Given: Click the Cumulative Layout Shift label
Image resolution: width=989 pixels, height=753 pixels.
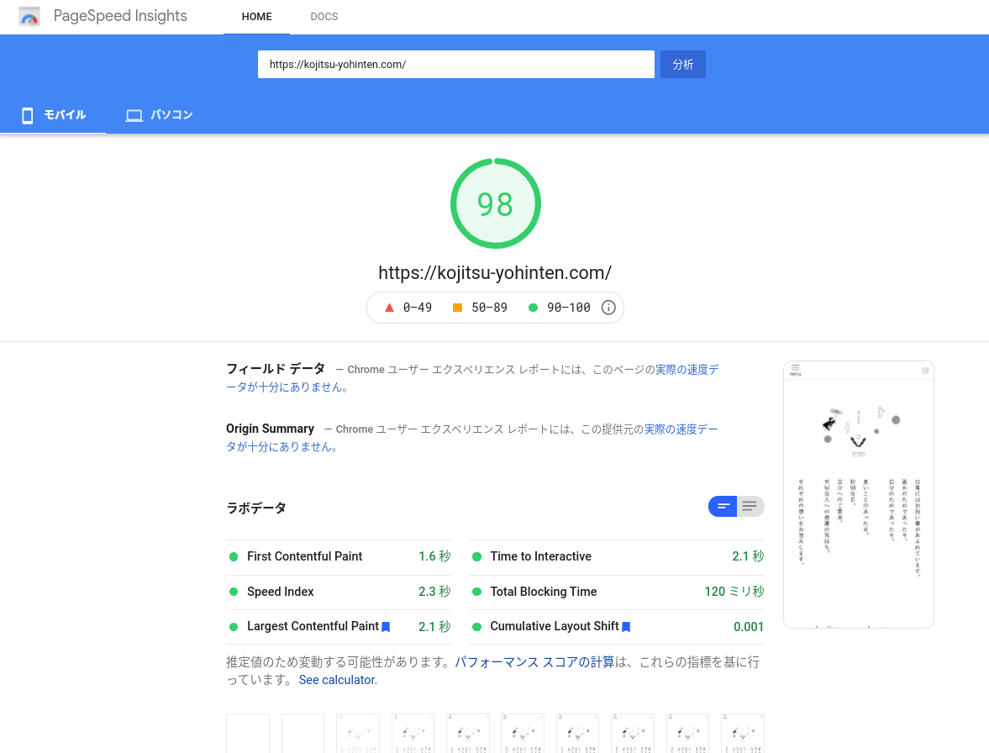Looking at the screenshot, I should [x=555, y=626].
